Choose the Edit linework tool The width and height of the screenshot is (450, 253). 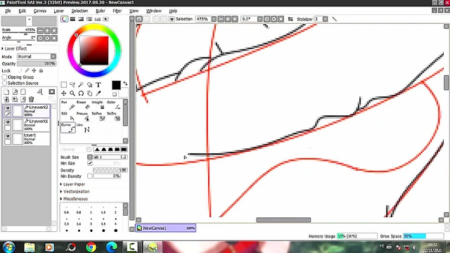(68, 117)
